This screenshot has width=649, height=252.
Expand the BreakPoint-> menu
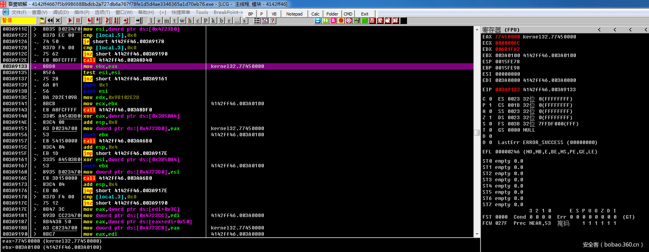click(228, 12)
